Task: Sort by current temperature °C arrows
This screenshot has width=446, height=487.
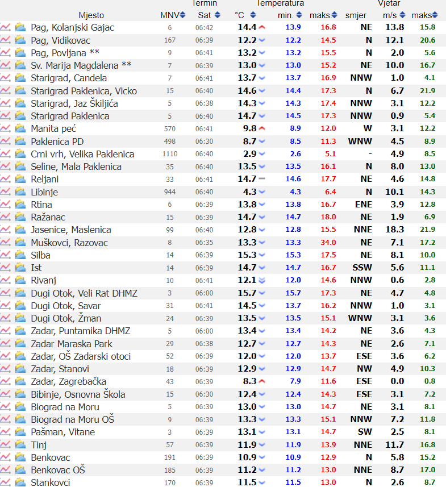Action: point(253,15)
